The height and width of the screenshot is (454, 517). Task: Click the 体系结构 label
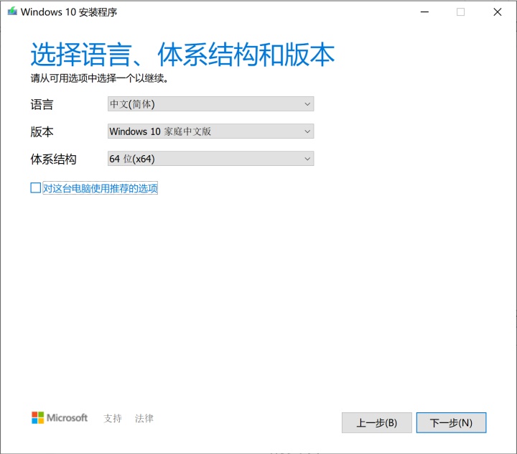(53, 159)
